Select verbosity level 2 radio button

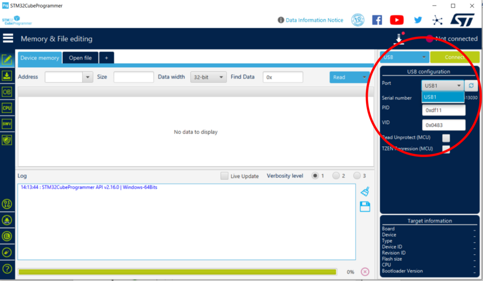[336, 176]
